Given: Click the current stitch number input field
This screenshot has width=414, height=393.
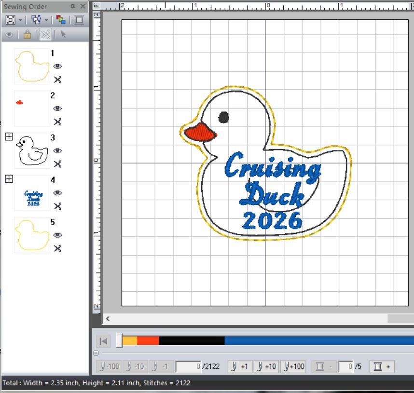Looking at the screenshot, I should (188, 366).
